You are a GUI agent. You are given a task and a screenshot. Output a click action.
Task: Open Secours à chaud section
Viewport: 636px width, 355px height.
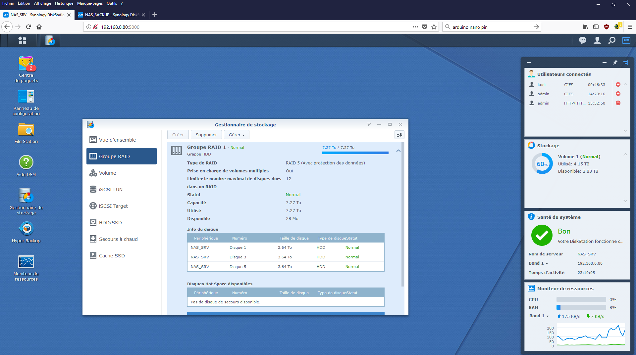(122, 239)
